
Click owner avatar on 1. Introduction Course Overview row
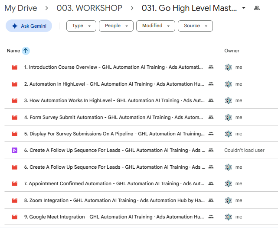(229, 67)
